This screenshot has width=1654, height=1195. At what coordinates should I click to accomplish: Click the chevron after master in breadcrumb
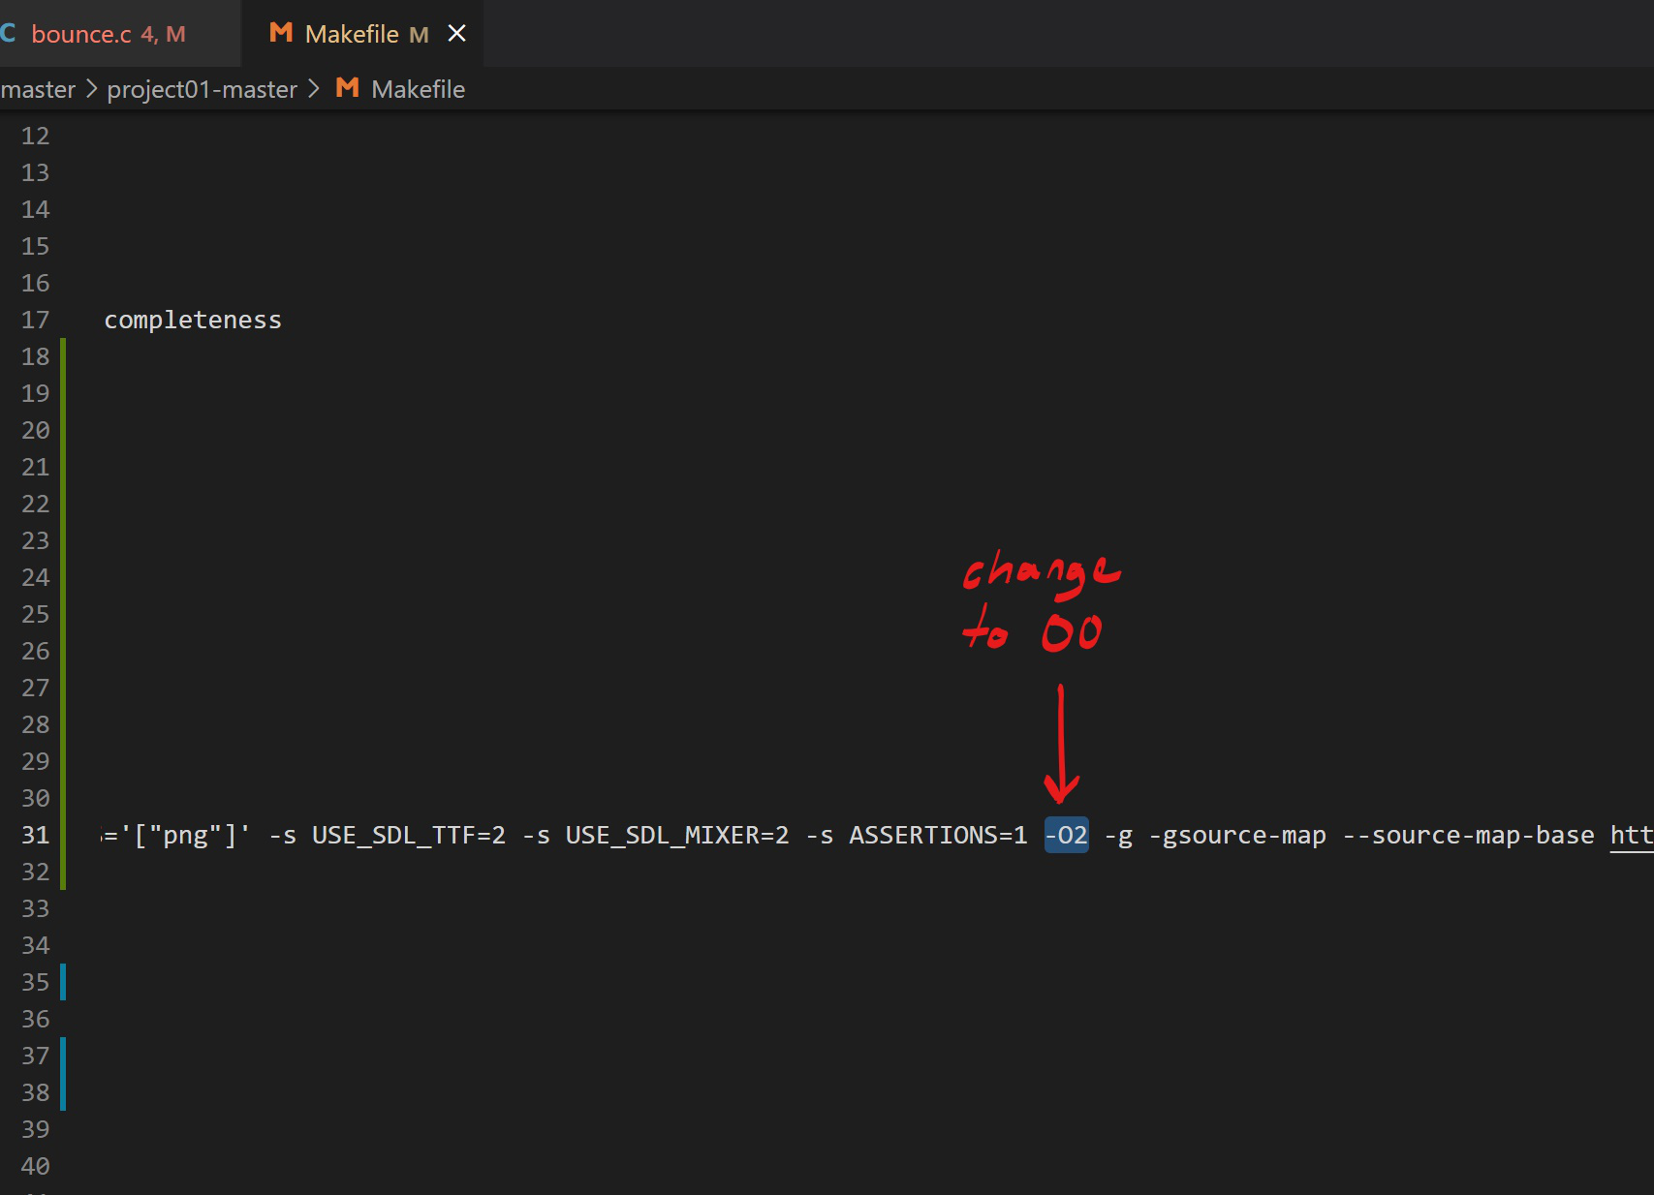tap(91, 89)
